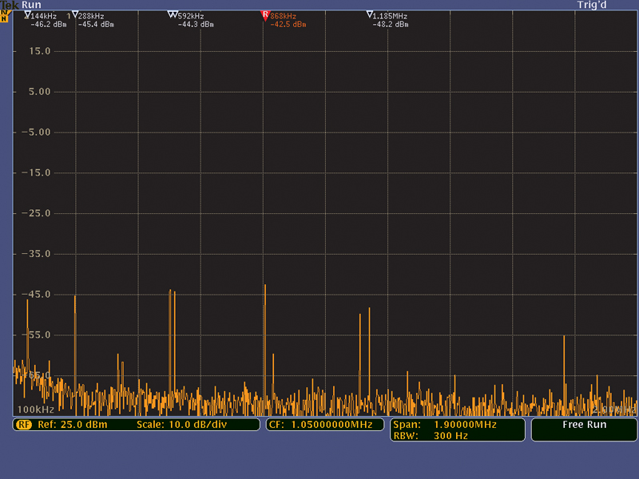
Task: Click the orange N indicator at top left
Action: pyautogui.click(x=5, y=16)
